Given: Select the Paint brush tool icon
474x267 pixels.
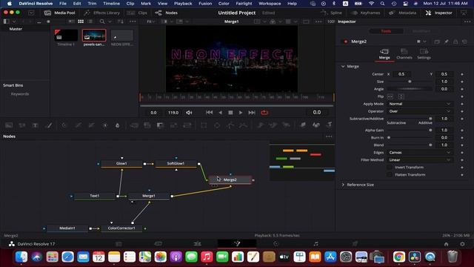Looking at the screenshot, I should coord(49,125).
